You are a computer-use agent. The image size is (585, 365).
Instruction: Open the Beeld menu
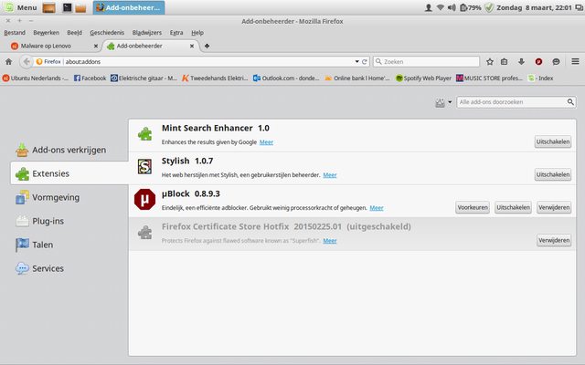tap(75, 33)
